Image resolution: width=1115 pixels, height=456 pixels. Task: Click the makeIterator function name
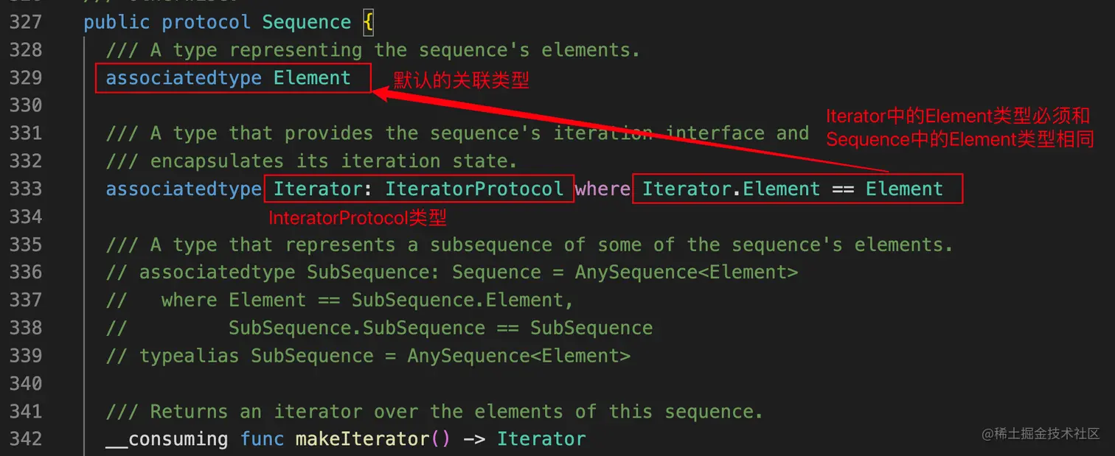coord(361,439)
